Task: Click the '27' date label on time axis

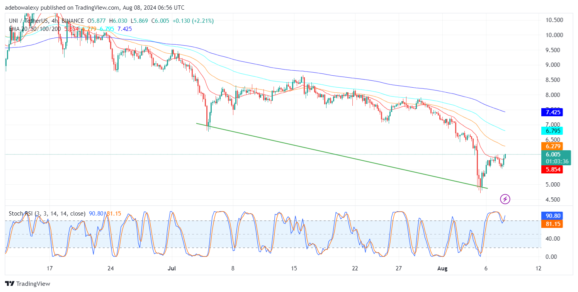Action: point(399,268)
